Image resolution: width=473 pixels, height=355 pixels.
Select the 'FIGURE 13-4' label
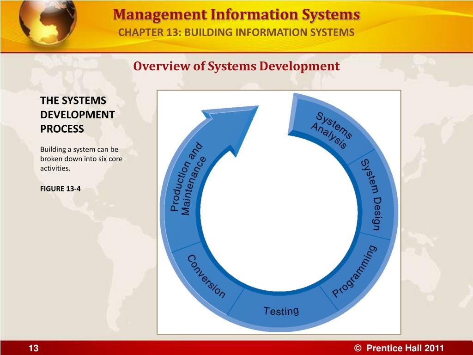(61, 189)
